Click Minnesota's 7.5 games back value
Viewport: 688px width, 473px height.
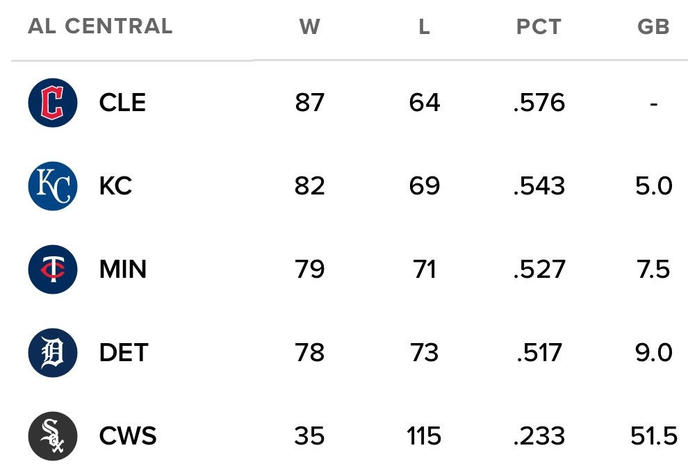653,269
